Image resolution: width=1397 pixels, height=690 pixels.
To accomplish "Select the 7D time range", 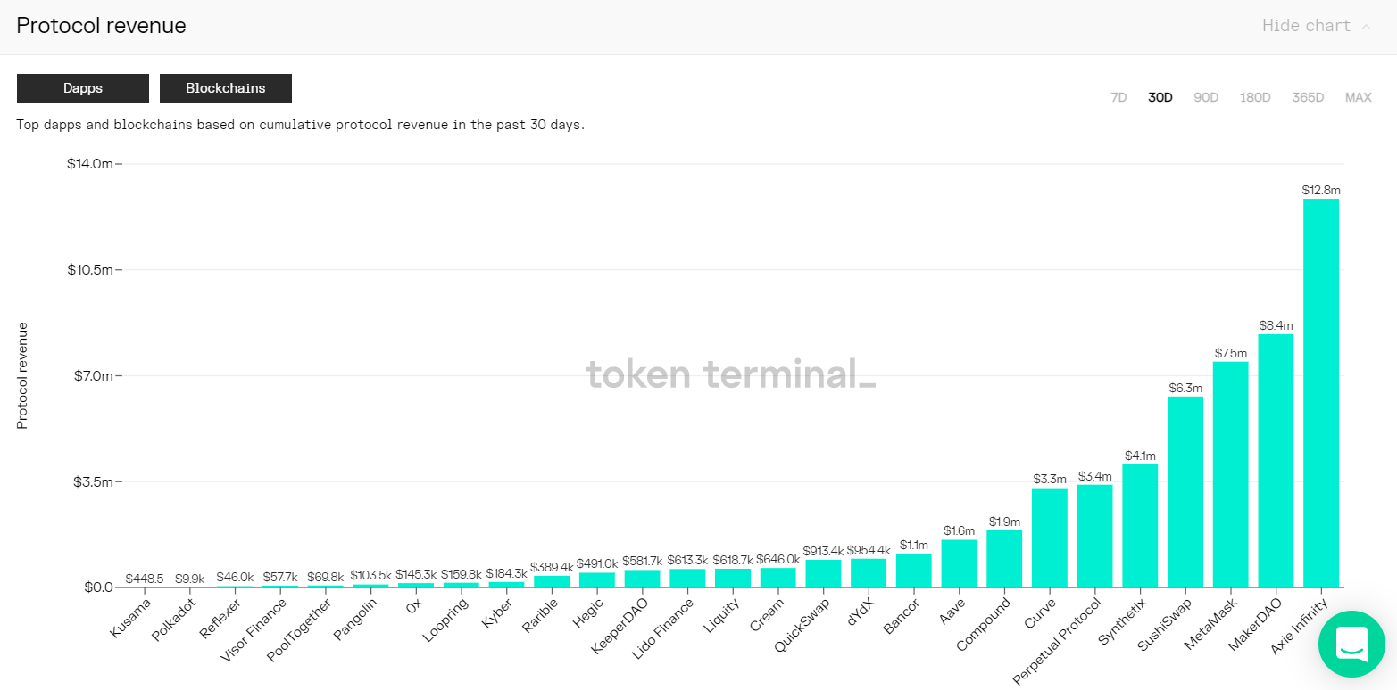I will pyautogui.click(x=1118, y=97).
